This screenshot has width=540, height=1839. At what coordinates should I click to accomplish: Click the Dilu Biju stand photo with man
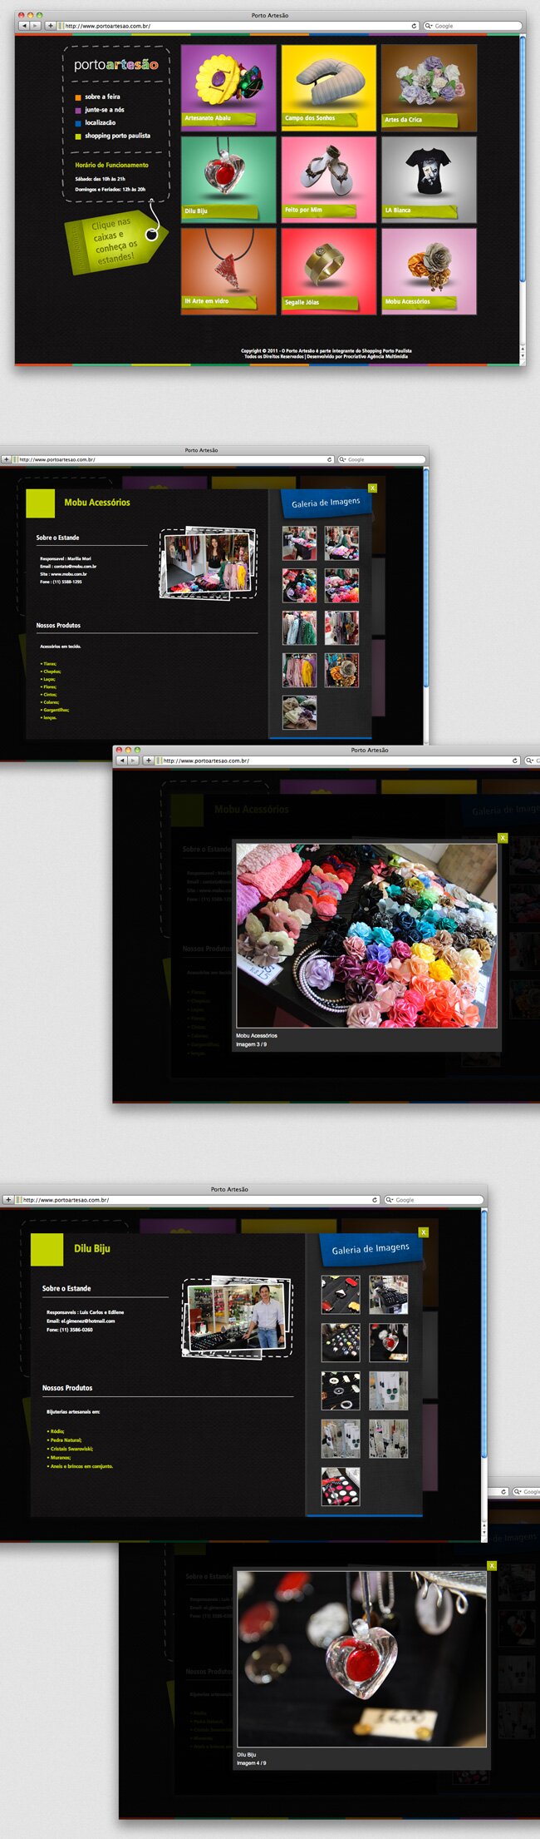coord(238,1318)
